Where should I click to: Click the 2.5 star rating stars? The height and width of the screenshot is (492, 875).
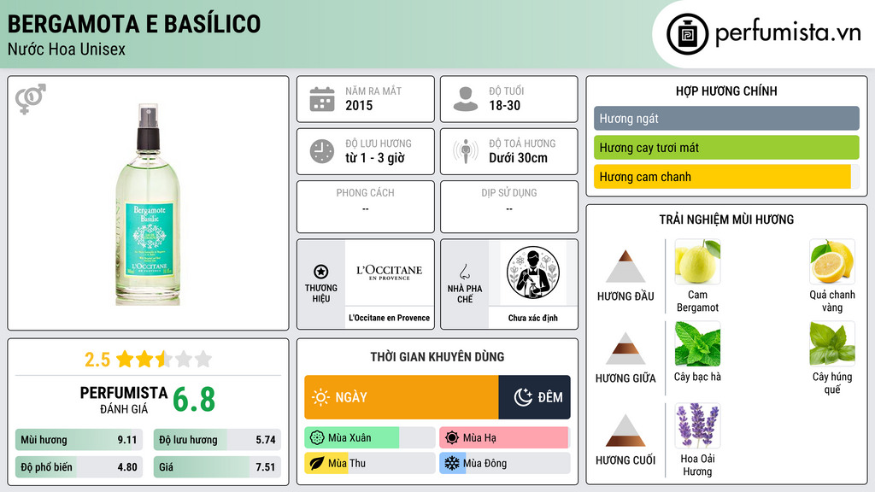164,359
